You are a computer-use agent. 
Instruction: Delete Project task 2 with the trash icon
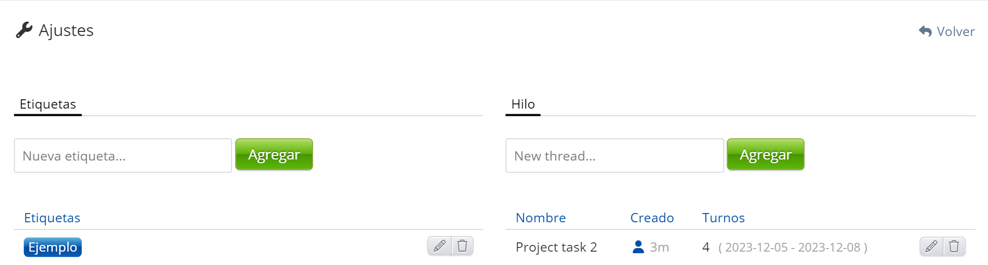954,246
